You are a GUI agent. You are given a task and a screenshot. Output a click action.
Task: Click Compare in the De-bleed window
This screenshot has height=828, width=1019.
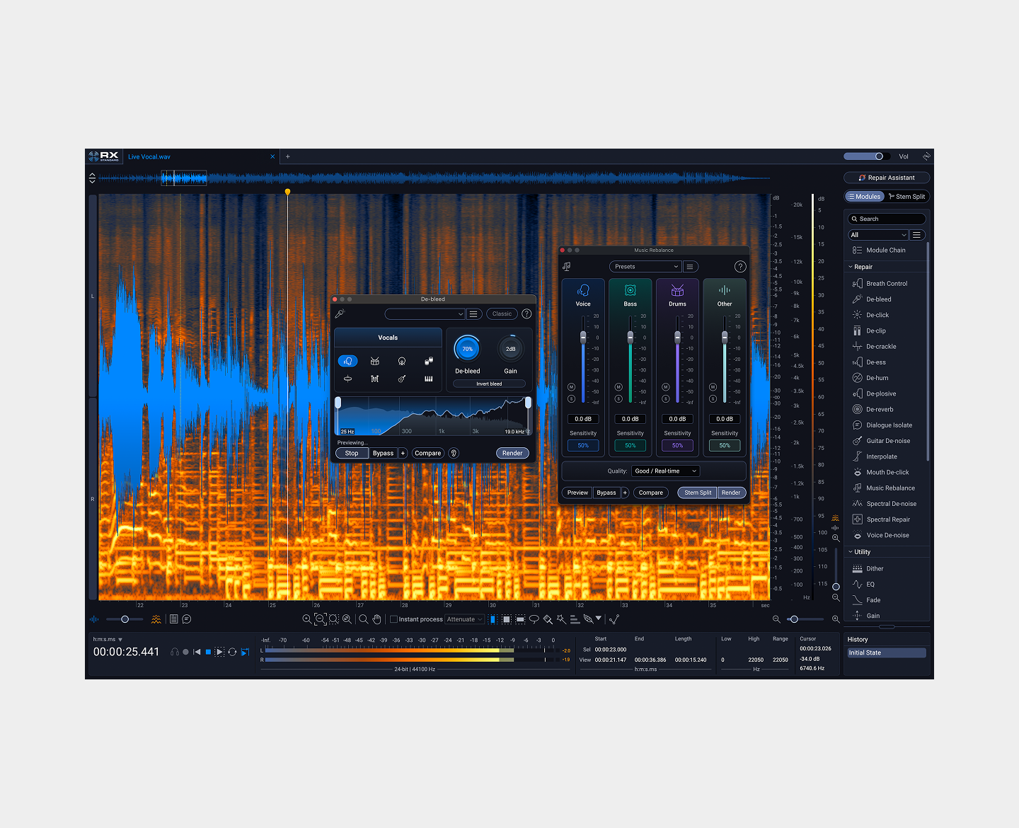point(427,453)
